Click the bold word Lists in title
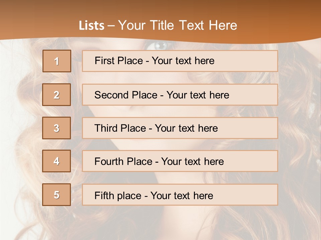The image size is (321, 240). [92, 26]
